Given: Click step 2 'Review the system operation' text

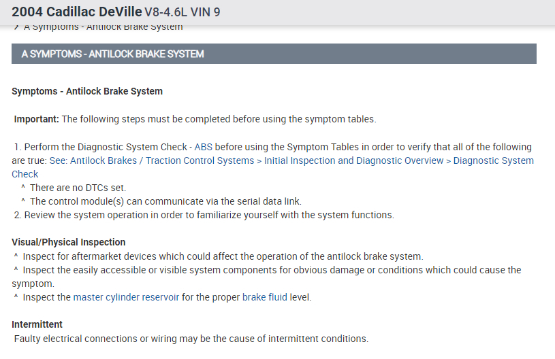Looking at the screenshot, I should tap(208, 215).
